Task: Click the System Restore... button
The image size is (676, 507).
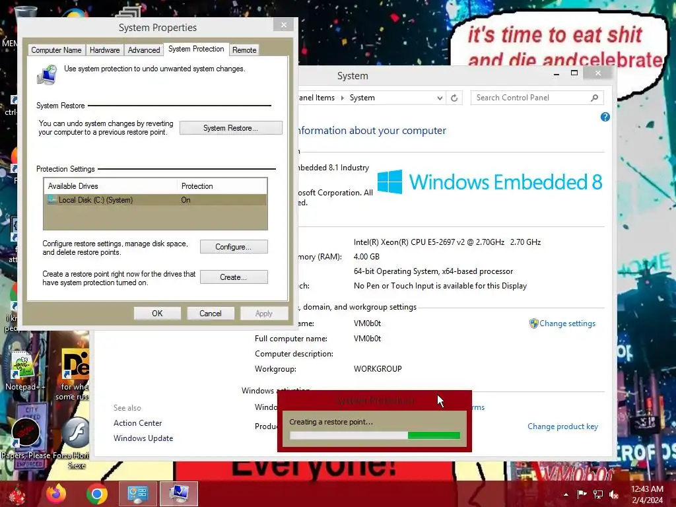Action: pyautogui.click(x=230, y=128)
